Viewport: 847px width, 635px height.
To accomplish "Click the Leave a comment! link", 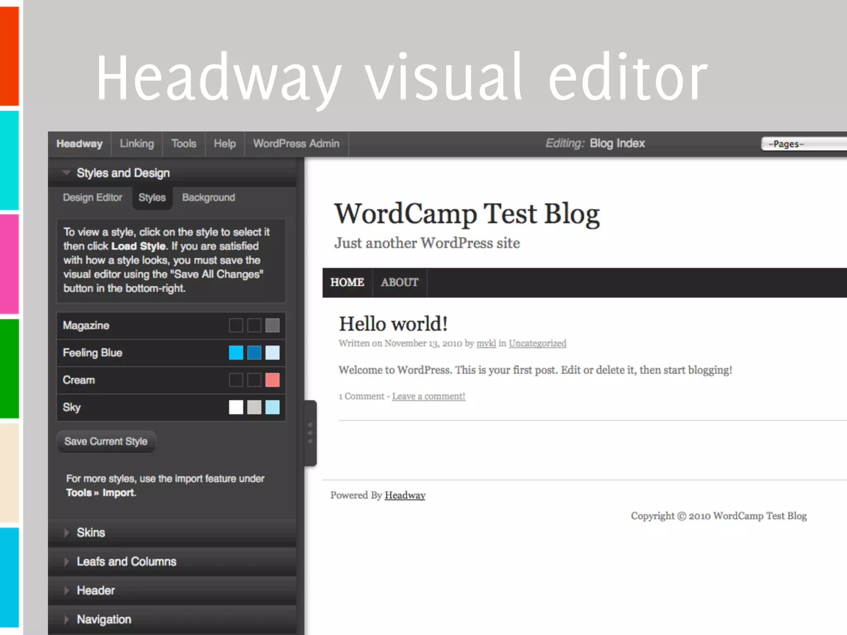I will [428, 396].
